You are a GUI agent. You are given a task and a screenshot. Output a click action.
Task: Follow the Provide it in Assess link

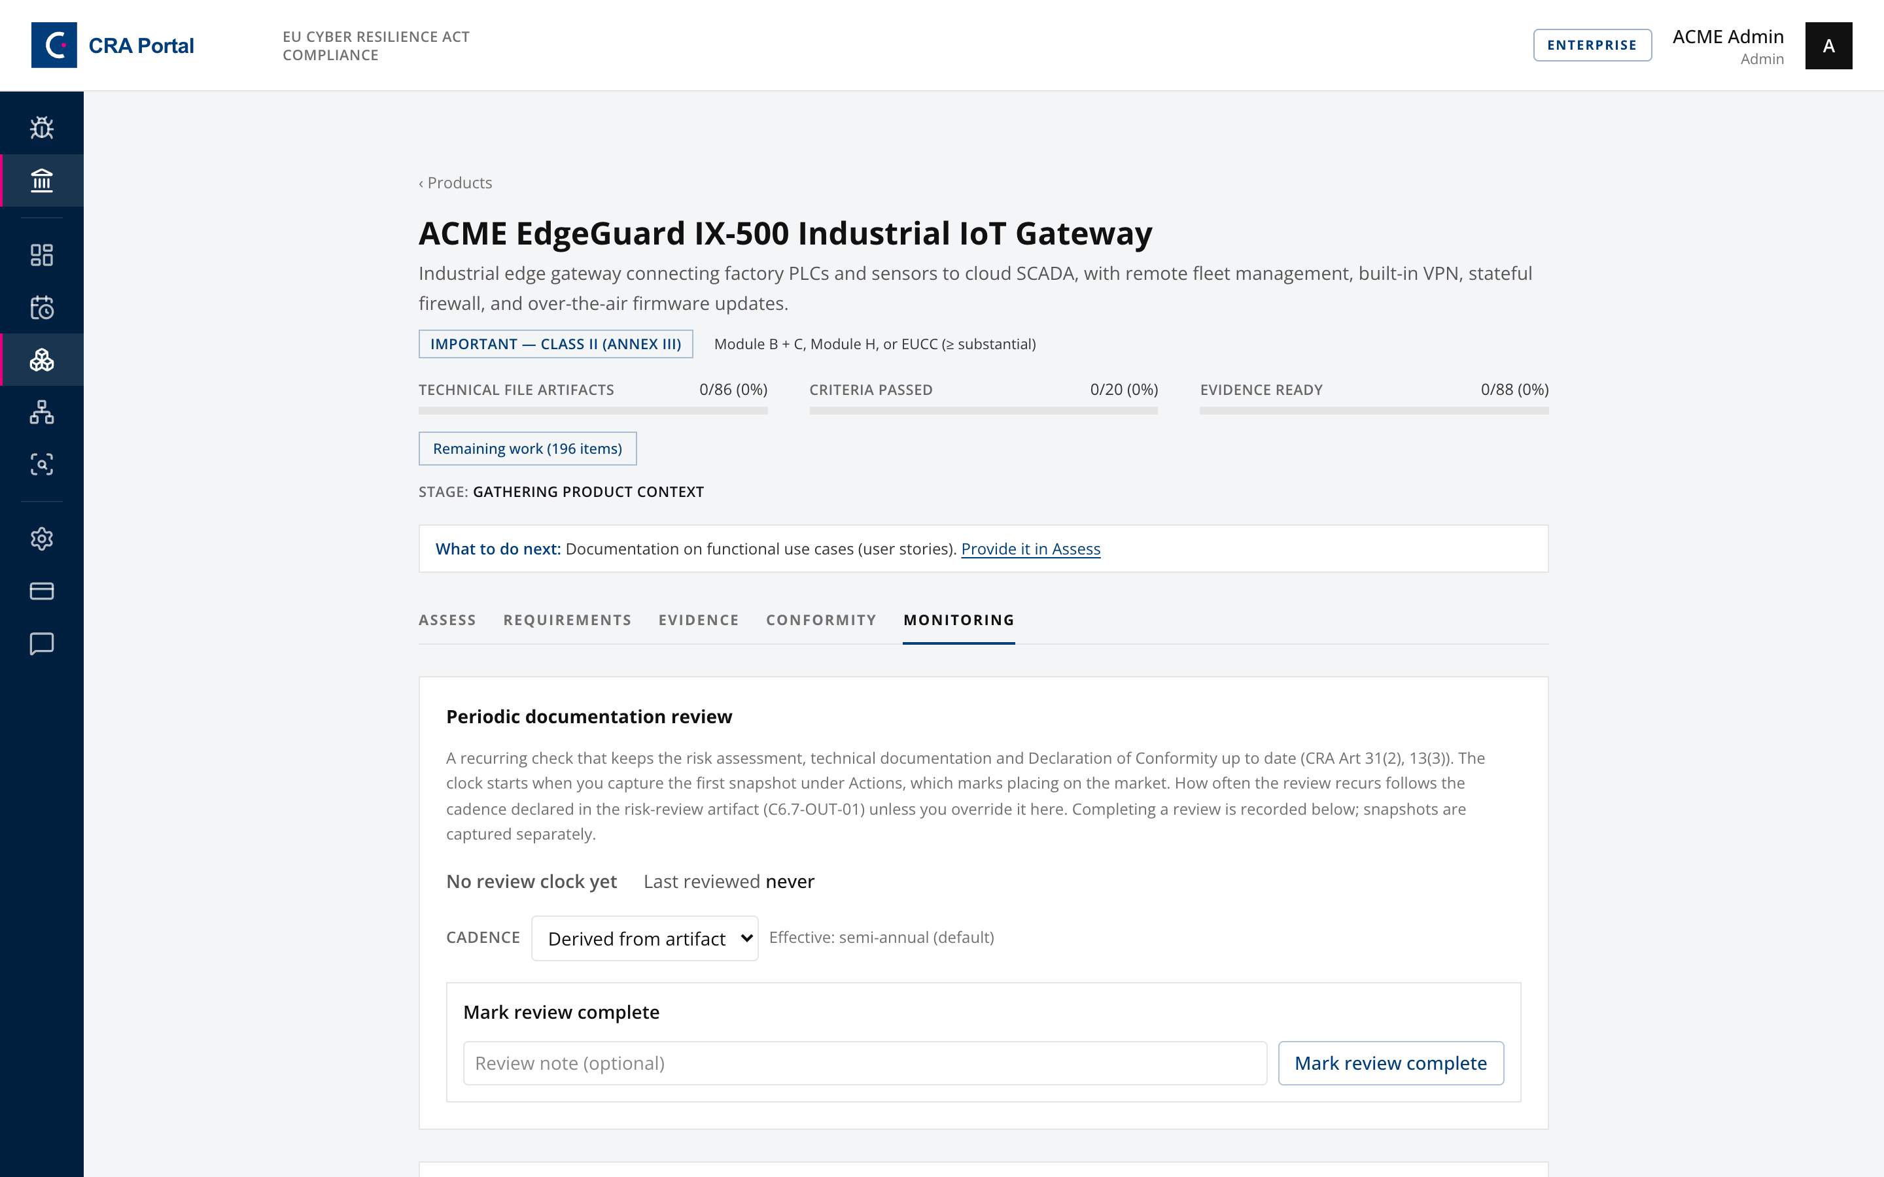(1031, 549)
